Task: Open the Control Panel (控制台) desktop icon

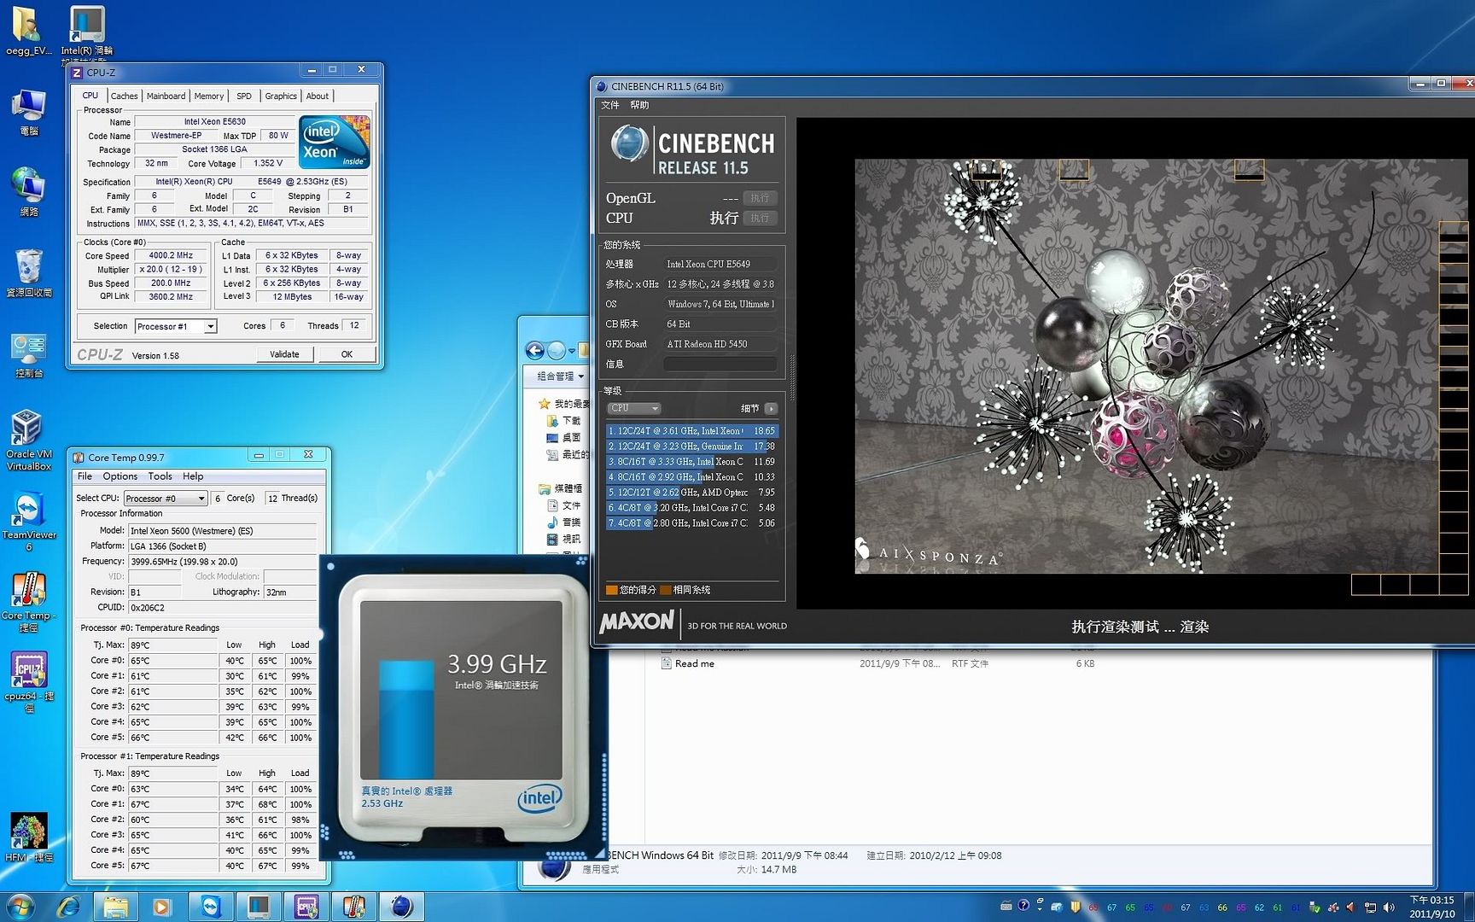Action: click(28, 354)
